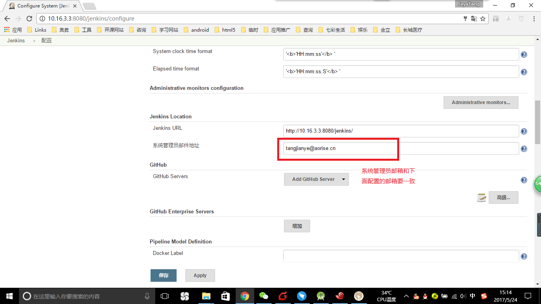Image resolution: width=541 pixels, height=304 pixels.
Task: Open help for GitHub Servers
Action: point(524,180)
